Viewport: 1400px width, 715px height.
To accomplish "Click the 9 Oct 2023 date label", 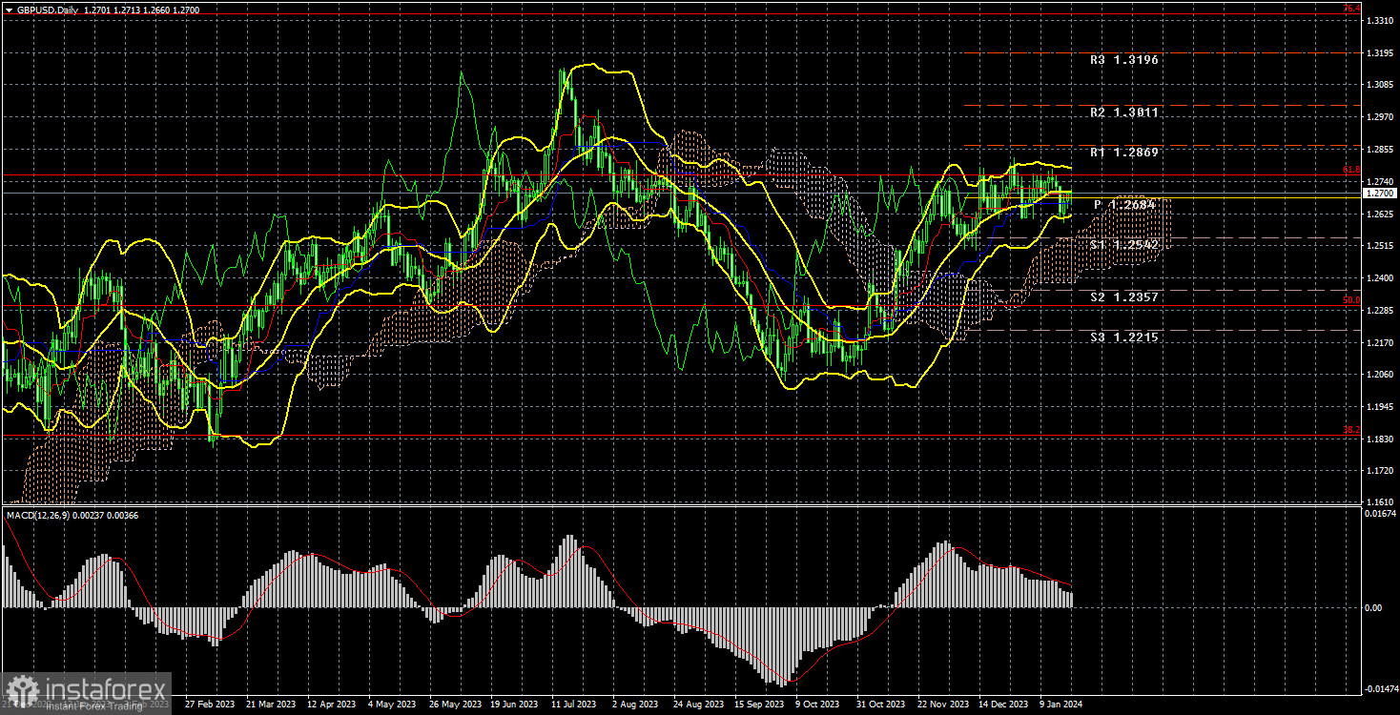I will (817, 705).
